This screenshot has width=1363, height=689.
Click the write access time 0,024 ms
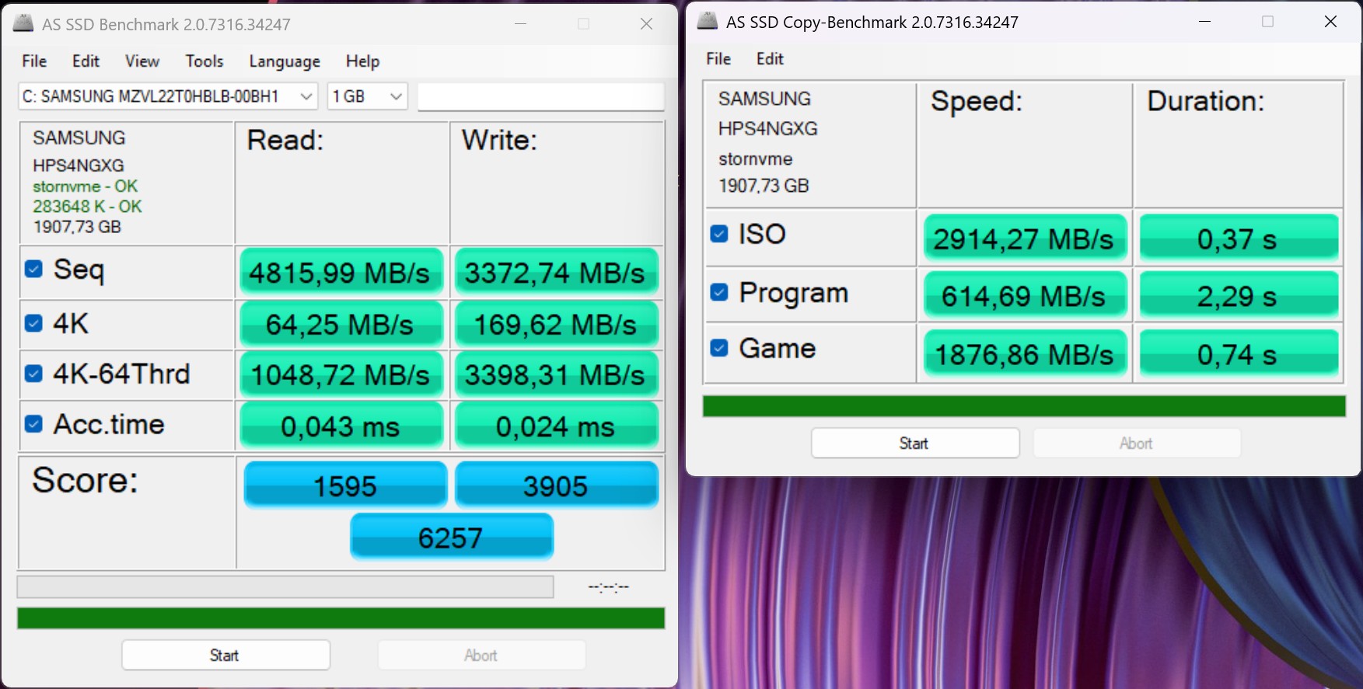(556, 426)
